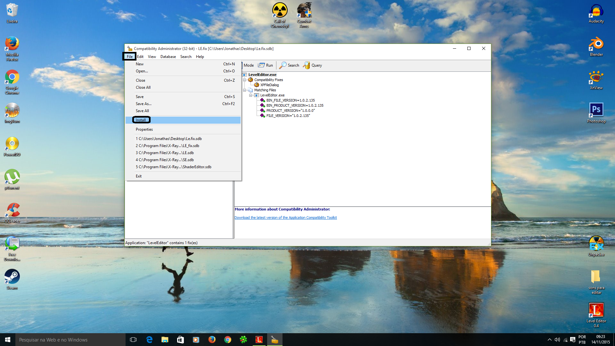Image resolution: width=615 pixels, height=346 pixels.
Task: Open the Windows Start menu
Action: 8,340
